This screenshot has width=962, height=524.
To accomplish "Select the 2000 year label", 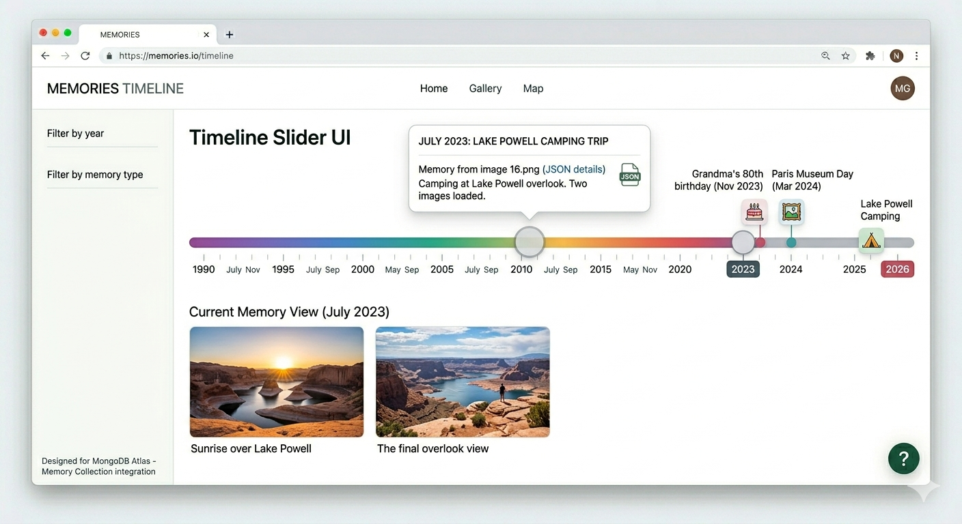I will tap(363, 269).
